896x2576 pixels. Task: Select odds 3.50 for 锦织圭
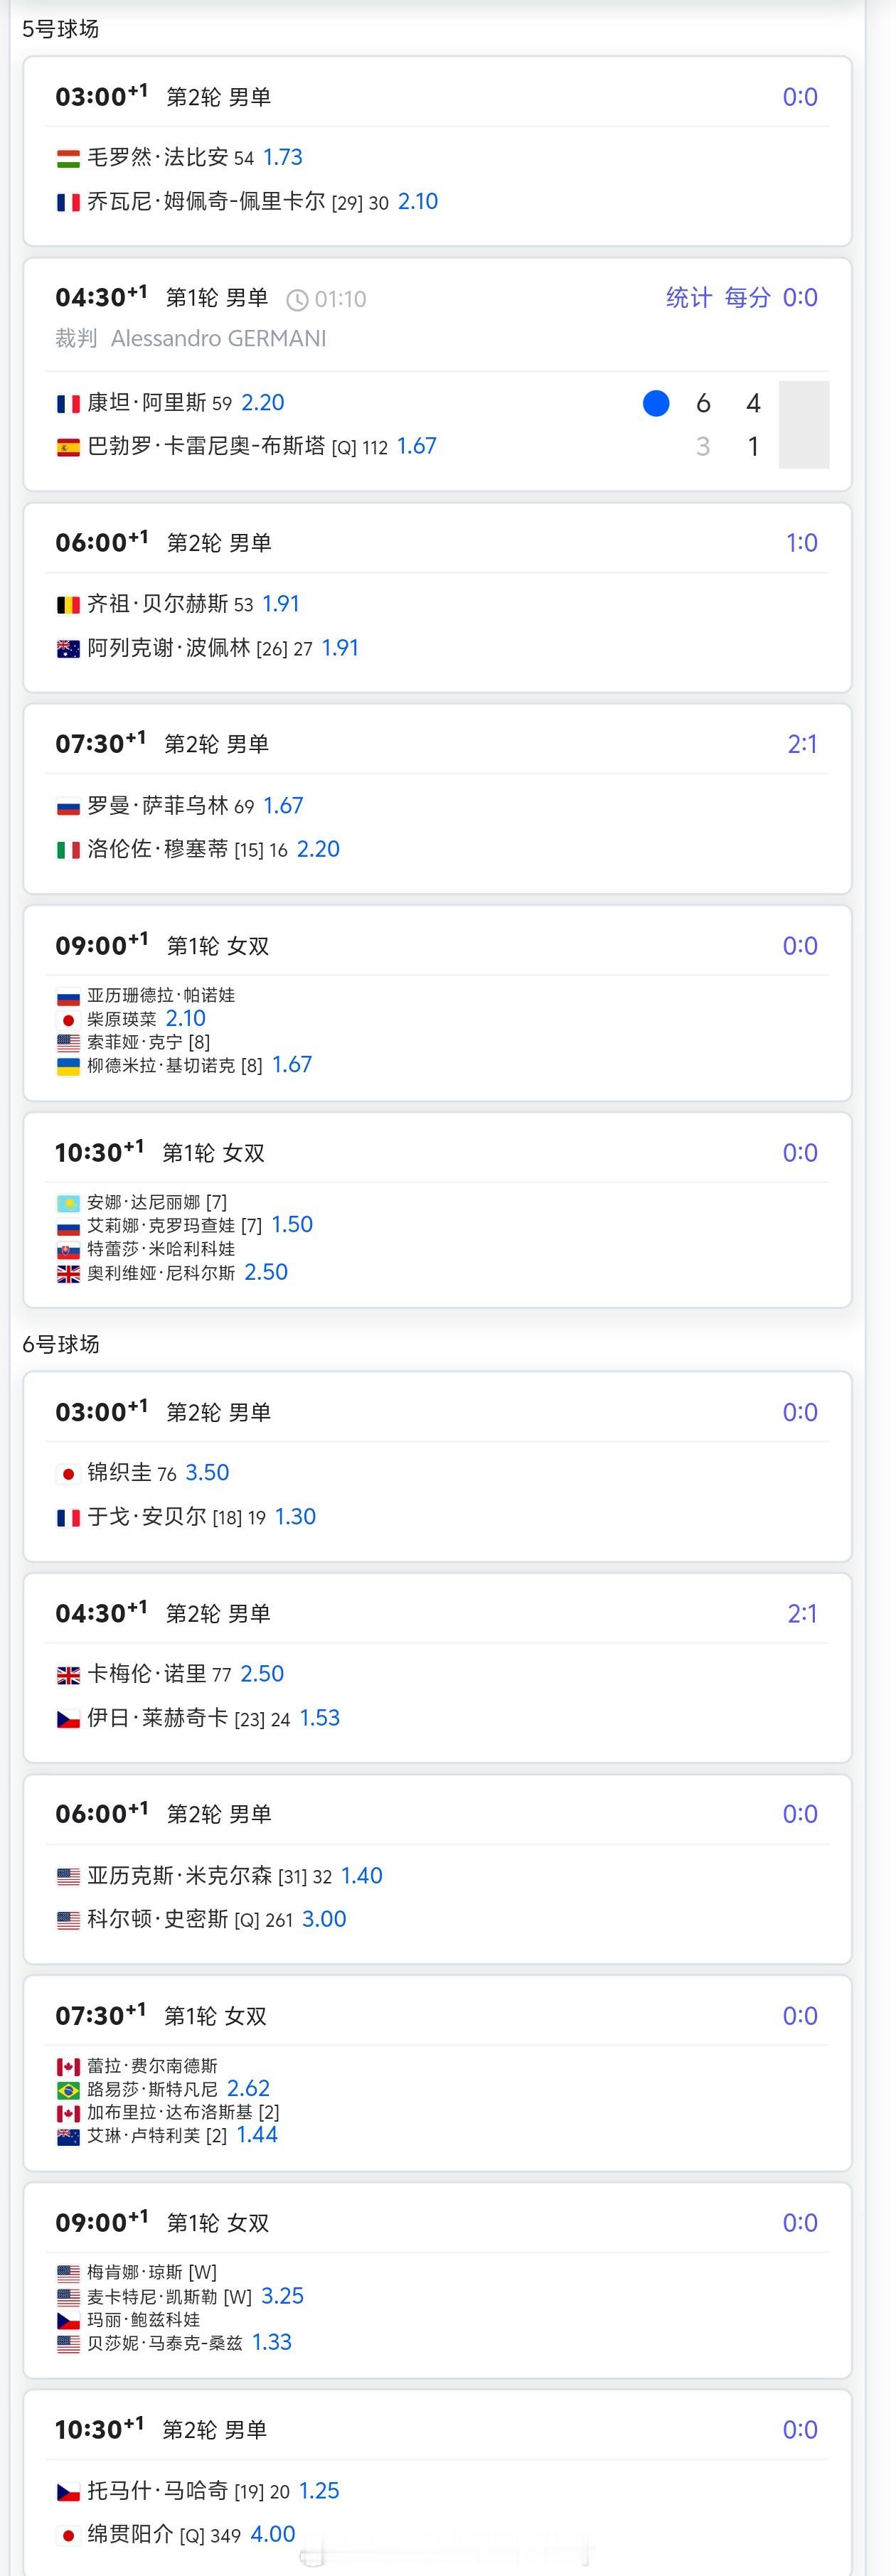click(207, 1472)
